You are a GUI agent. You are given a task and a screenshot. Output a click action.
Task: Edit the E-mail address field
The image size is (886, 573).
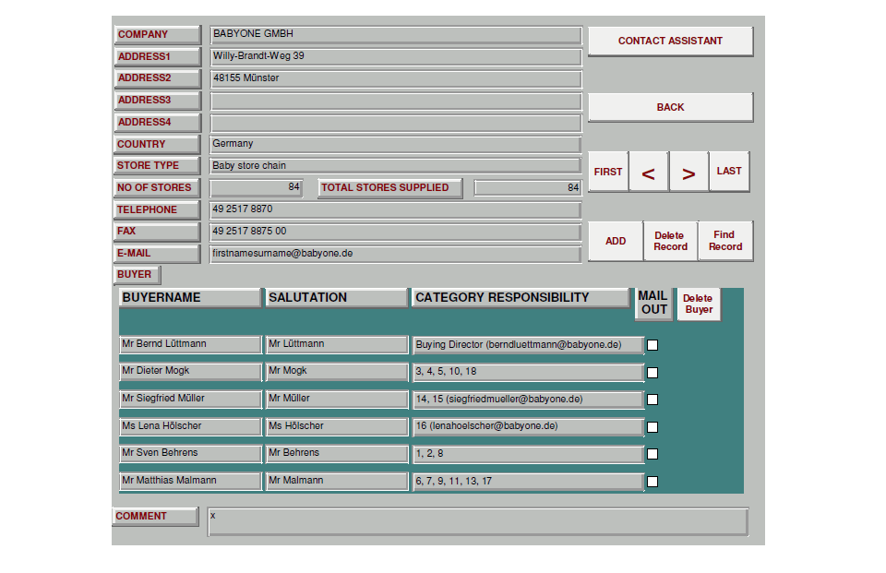pos(395,255)
